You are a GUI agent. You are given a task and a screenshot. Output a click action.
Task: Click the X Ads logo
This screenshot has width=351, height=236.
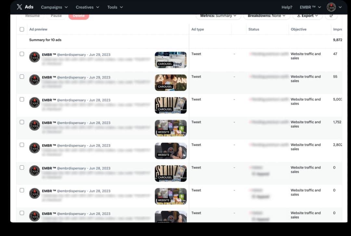(25, 7)
